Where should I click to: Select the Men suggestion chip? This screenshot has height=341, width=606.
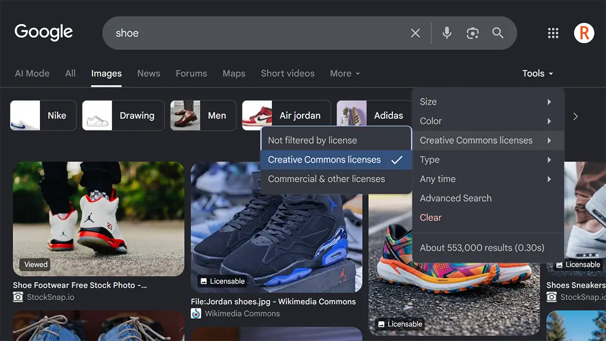pyautogui.click(x=203, y=115)
